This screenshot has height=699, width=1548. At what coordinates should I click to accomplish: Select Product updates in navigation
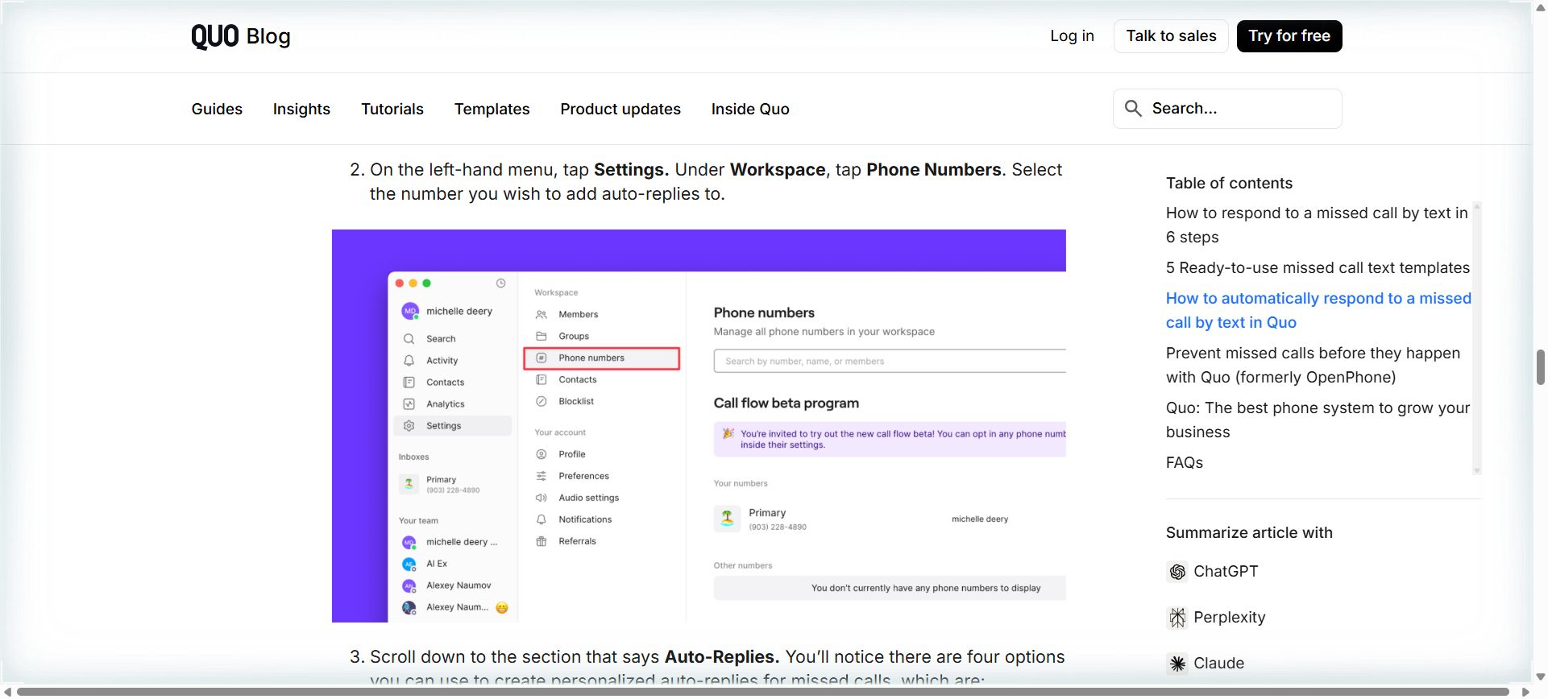pyautogui.click(x=620, y=109)
